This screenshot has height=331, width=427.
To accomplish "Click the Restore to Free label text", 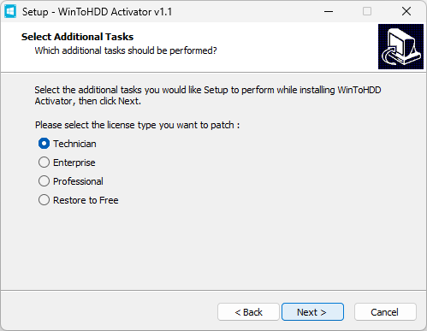I will (x=86, y=200).
